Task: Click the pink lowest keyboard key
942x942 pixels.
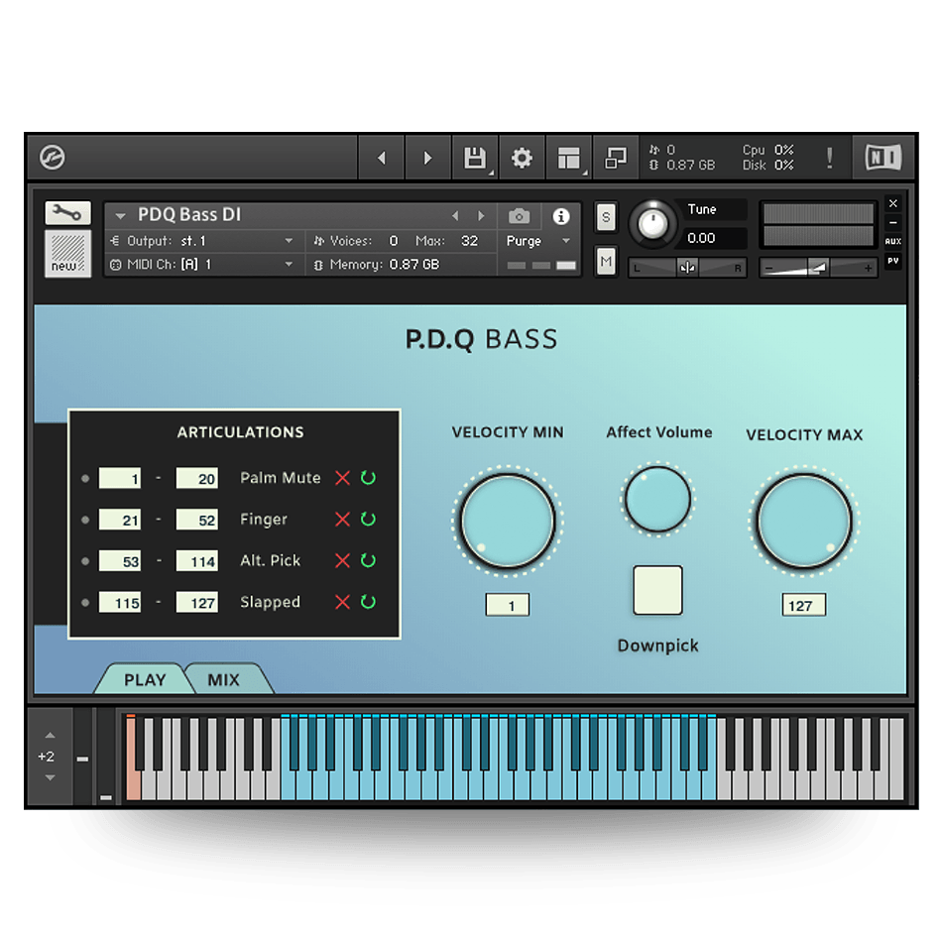Action: point(134,759)
